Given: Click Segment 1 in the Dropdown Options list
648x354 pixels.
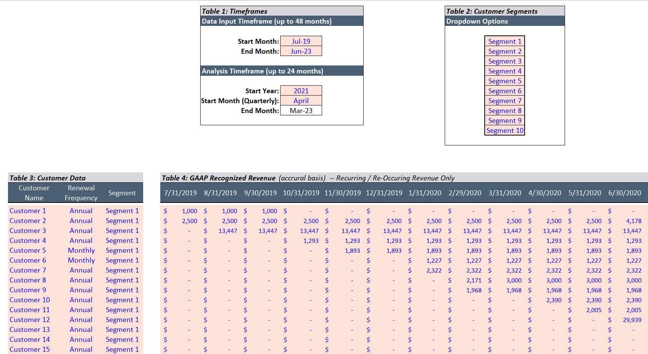Looking at the screenshot, I should click(504, 41).
